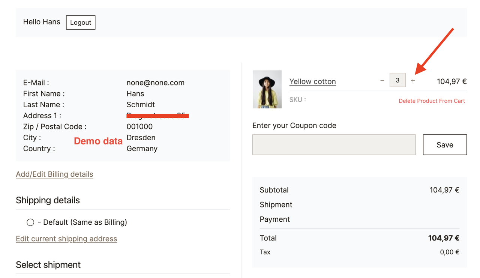Decrease Yellow cotton quantity with minus icon

382,81
